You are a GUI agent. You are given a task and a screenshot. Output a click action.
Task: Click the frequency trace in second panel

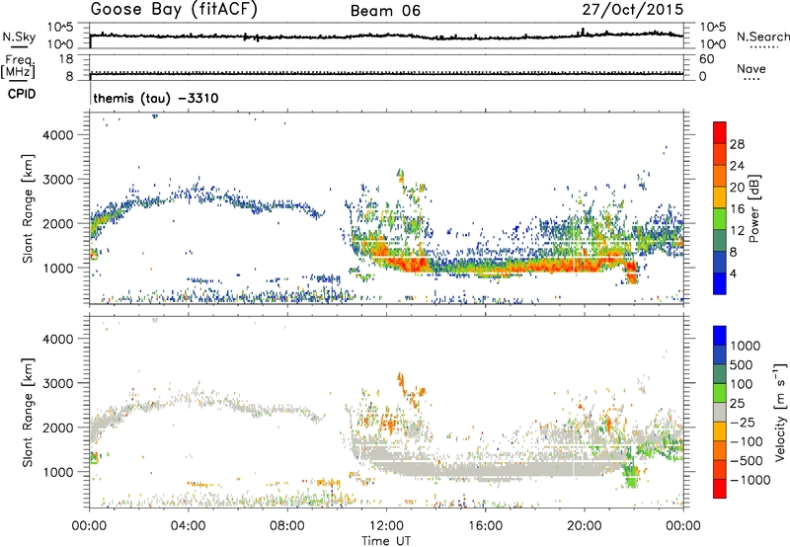(x=386, y=73)
